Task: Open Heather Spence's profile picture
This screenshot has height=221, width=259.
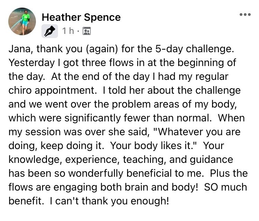Action: [22, 21]
